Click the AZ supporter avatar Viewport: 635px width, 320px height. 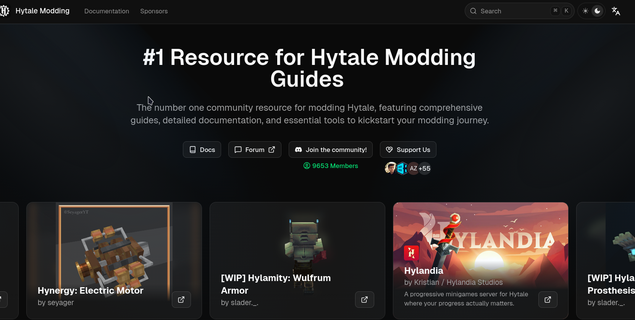pos(413,168)
